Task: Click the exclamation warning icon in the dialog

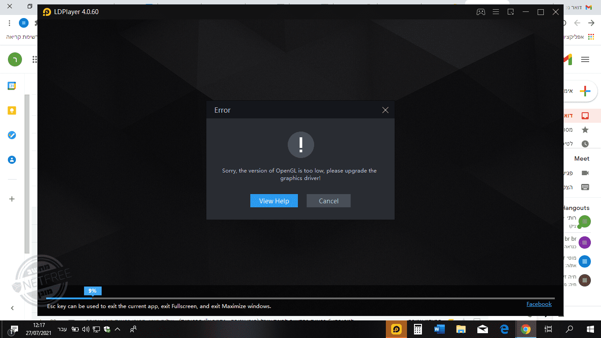Action: pos(301,144)
